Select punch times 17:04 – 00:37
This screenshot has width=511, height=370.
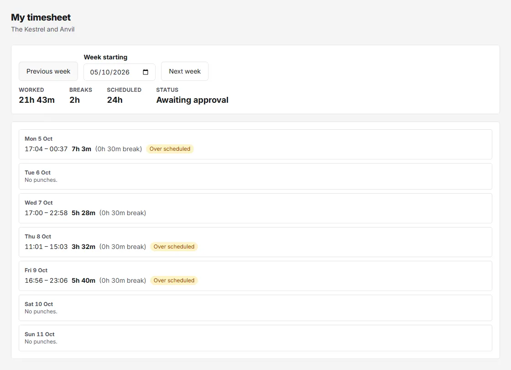[46, 149]
